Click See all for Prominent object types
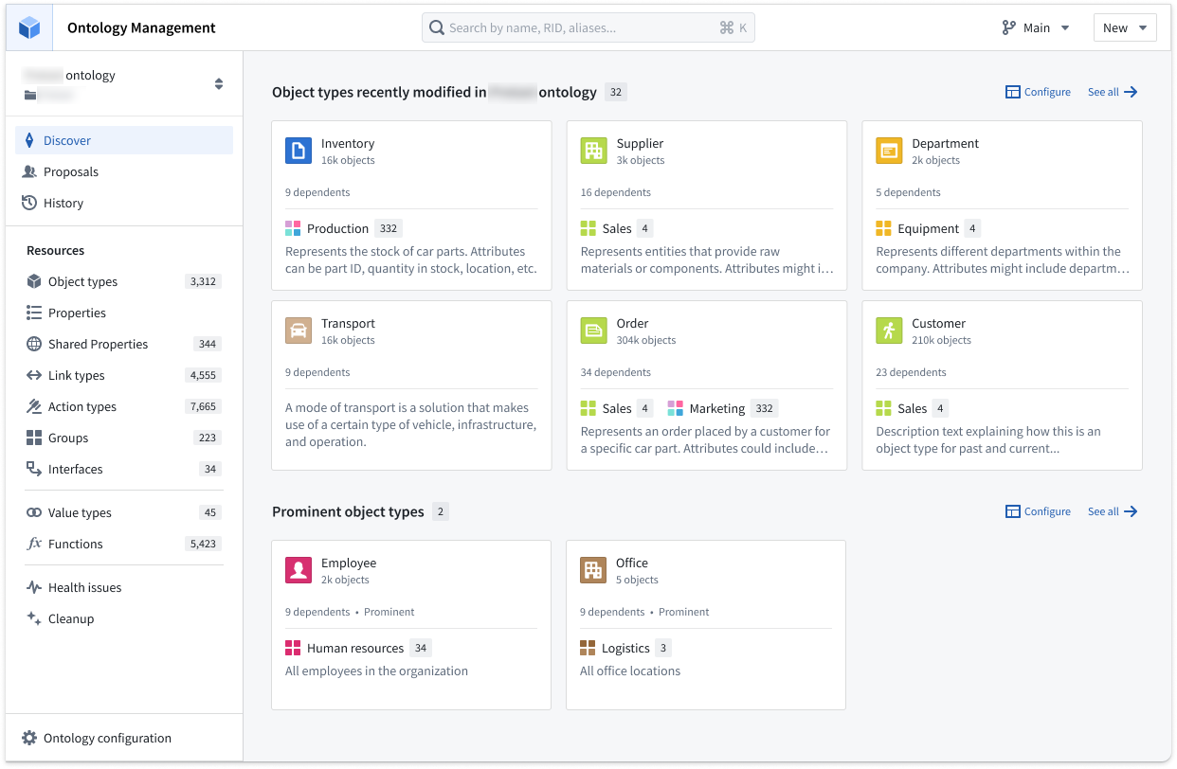 (1113, 511)
